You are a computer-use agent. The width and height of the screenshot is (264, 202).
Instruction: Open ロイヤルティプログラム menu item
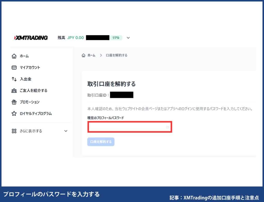pyautogui.click(x=36, y=113)
